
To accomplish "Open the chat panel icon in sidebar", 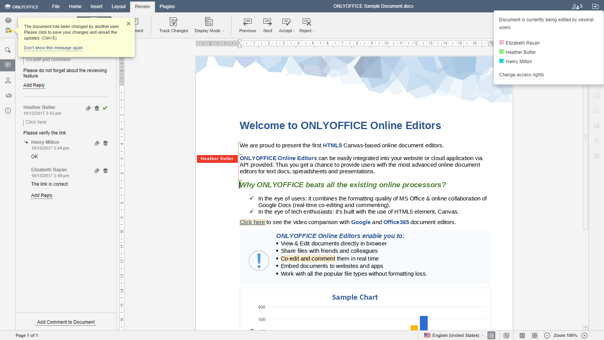I will point(8,80).
